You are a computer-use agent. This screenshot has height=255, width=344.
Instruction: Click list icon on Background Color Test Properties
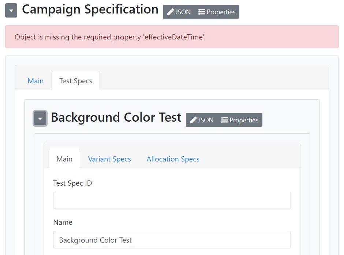tap(225, 120)
